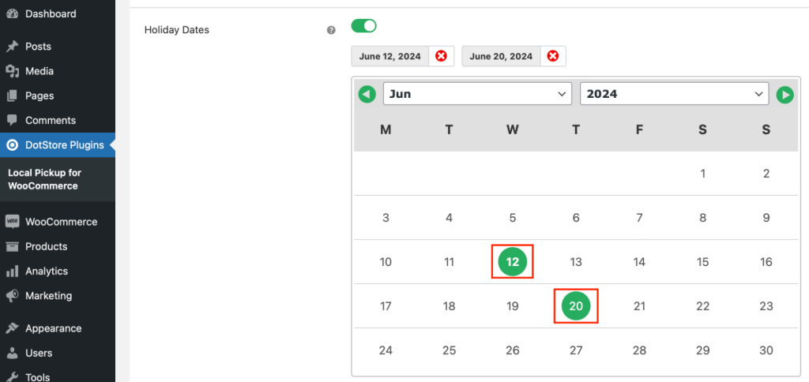This screenshot has width=809, height=382.
Task: Click the Media icon in sidebar
Action: pos(13,71)
